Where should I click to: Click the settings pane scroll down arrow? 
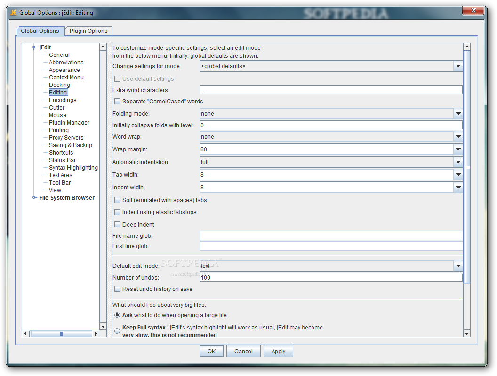pyautogui.click(x=467, y=333)
